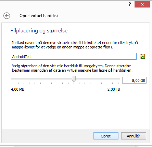
Task: Click the 2,00 TB maximum label
Action: [x=114, y=89]
